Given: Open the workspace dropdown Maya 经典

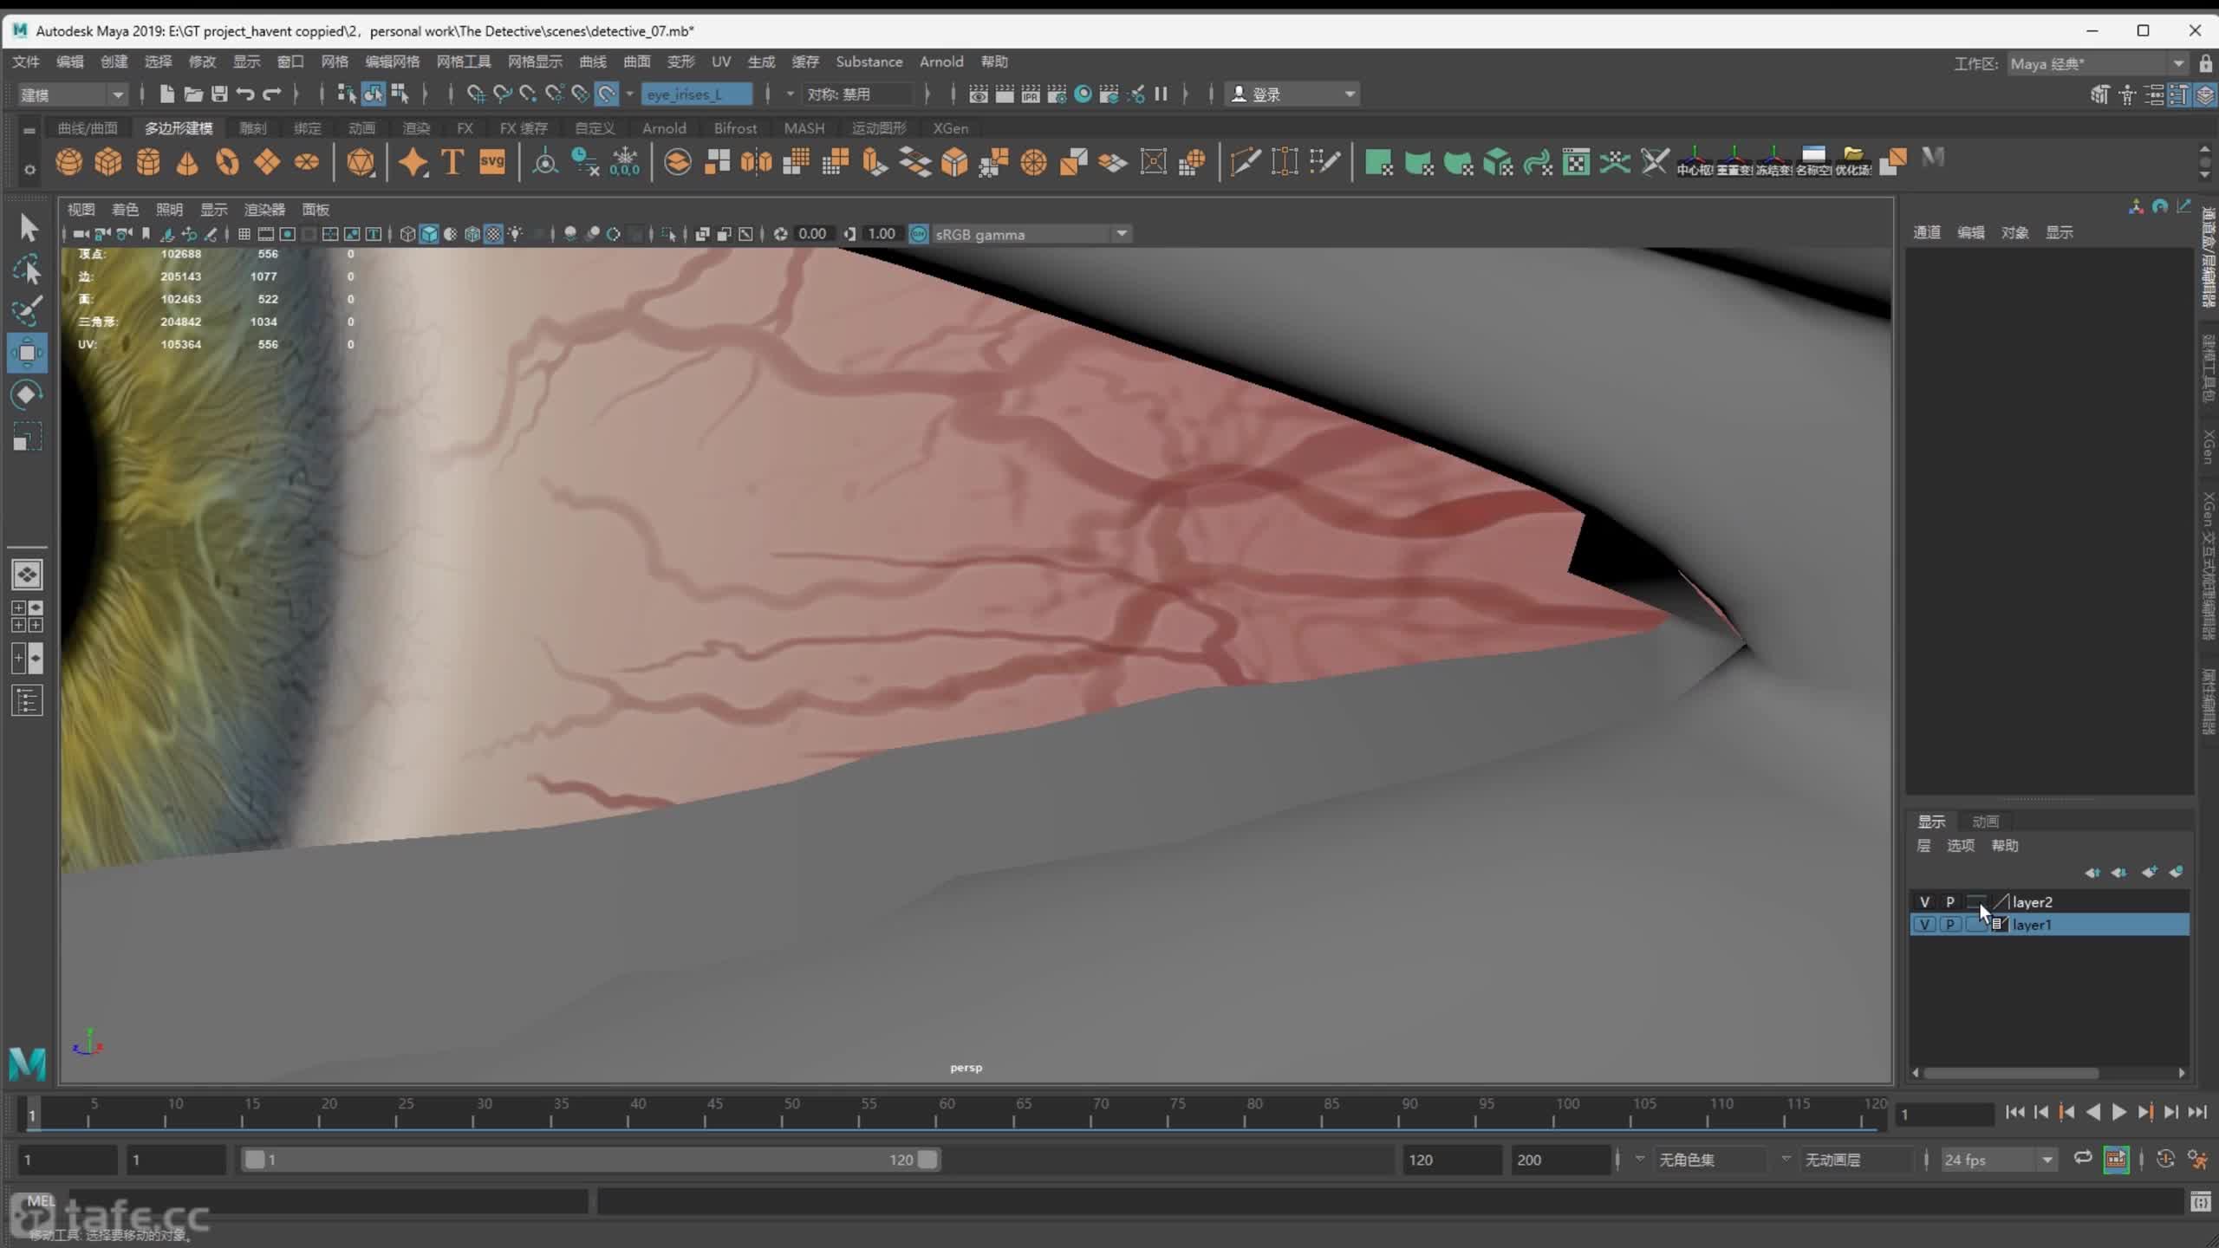Looking at the screenshot, I should (2098, 63).
